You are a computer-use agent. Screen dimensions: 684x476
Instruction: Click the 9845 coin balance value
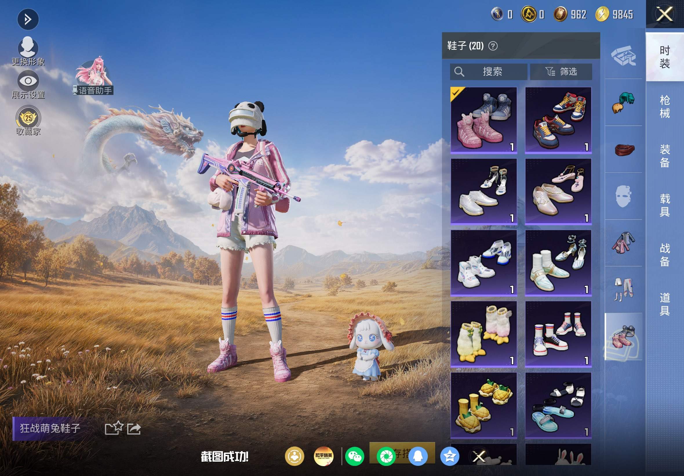click(x=623, y=14)
